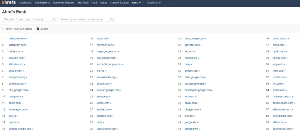Open the soundcloud.com link

pos(282,116)
